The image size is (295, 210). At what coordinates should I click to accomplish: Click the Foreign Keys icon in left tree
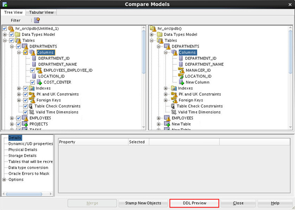pos(32,100)
